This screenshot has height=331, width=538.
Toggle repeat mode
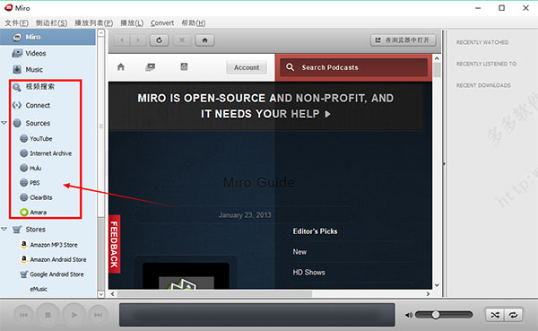513,315
